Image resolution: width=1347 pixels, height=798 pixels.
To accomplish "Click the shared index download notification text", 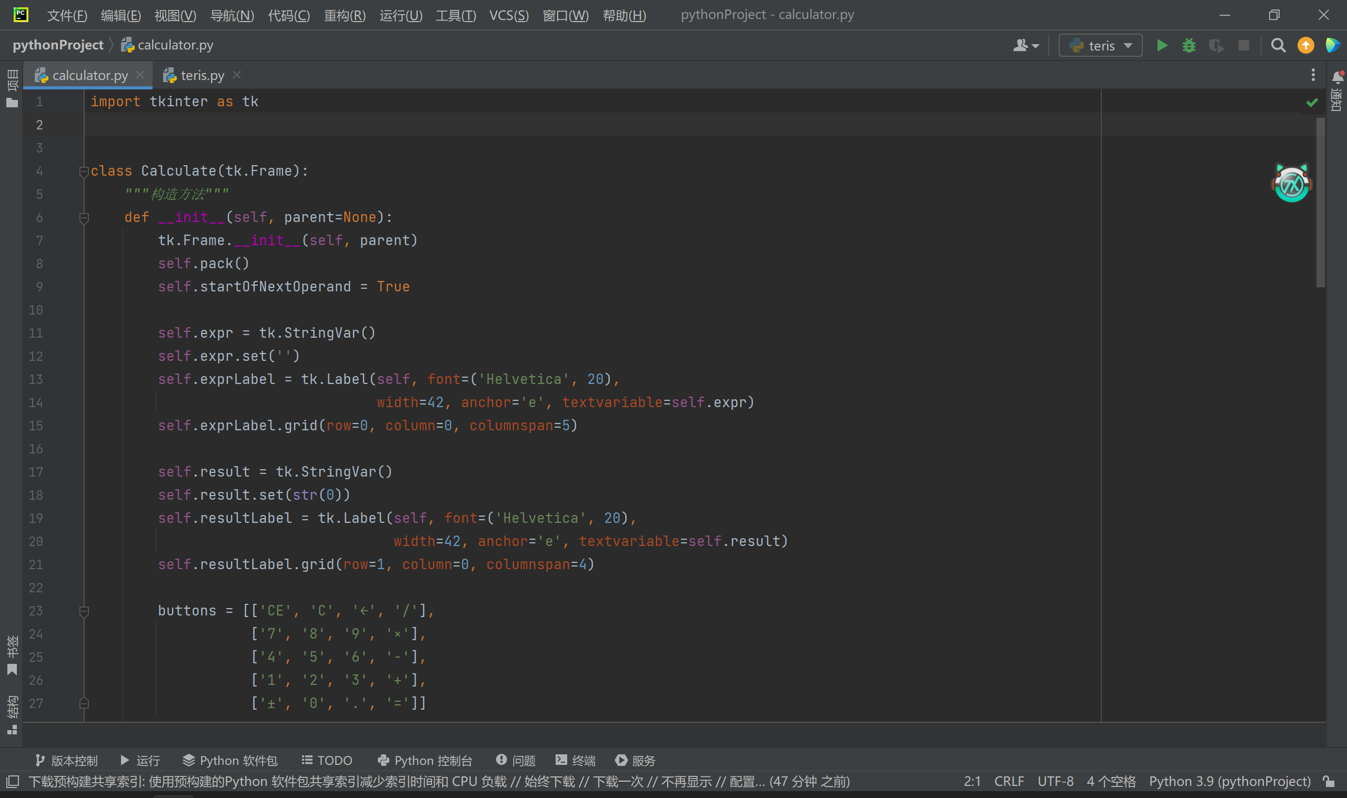I will tap(439, 781).
